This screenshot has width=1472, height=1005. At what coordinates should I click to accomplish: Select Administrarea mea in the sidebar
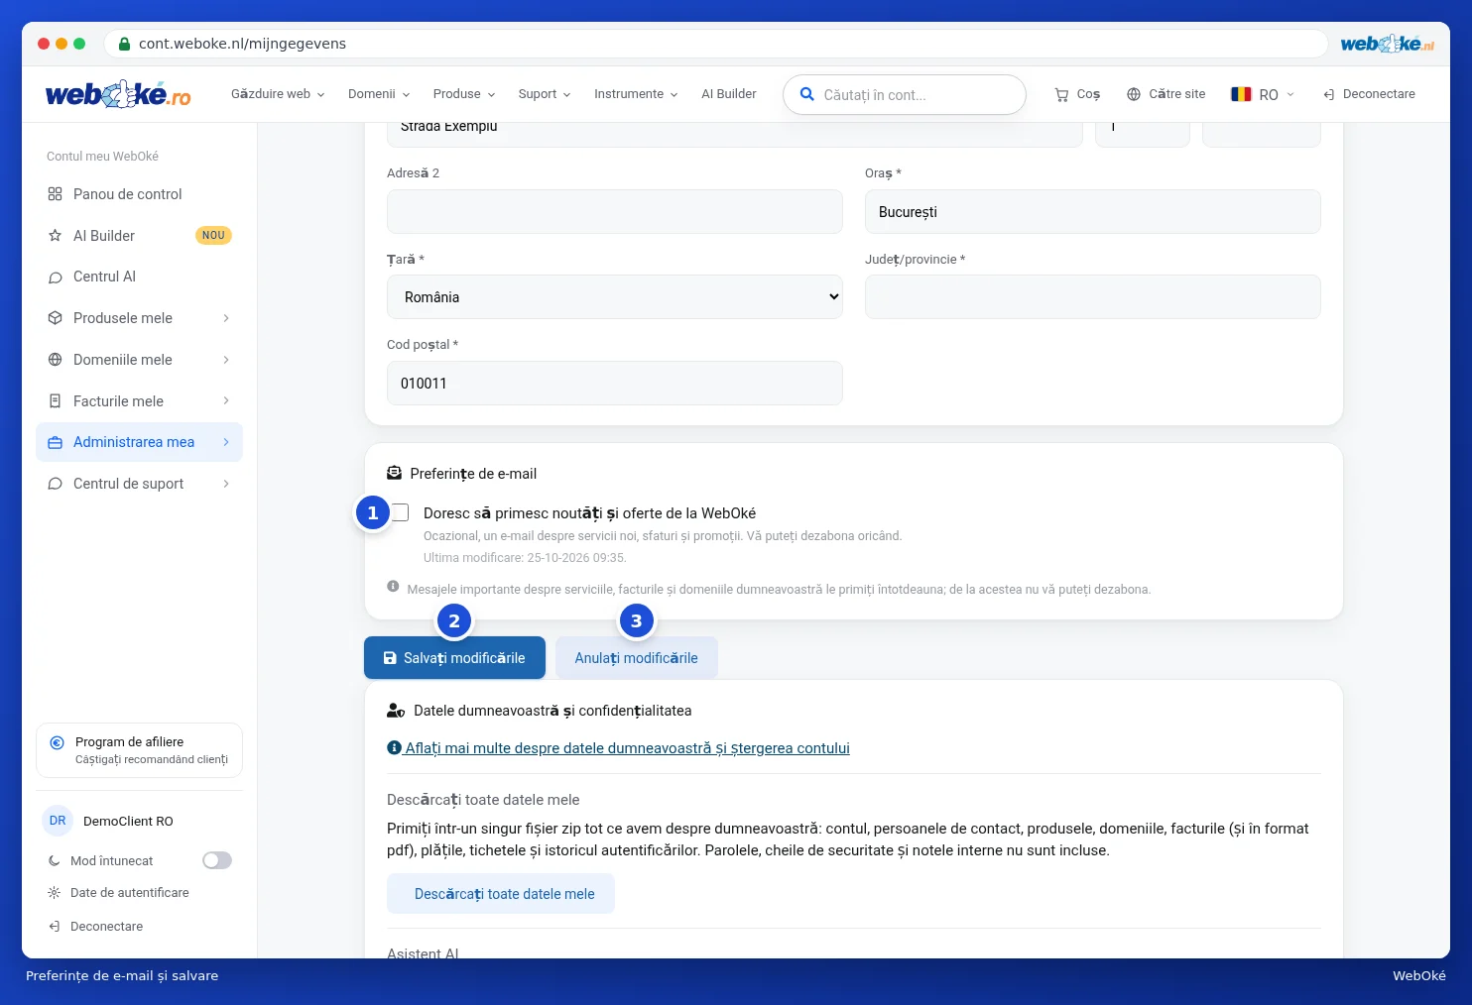[x=139, y=442]
